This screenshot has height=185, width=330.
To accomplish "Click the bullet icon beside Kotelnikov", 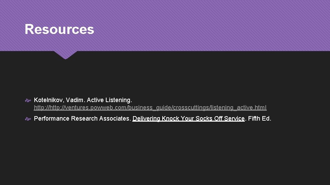I will 28,100.
